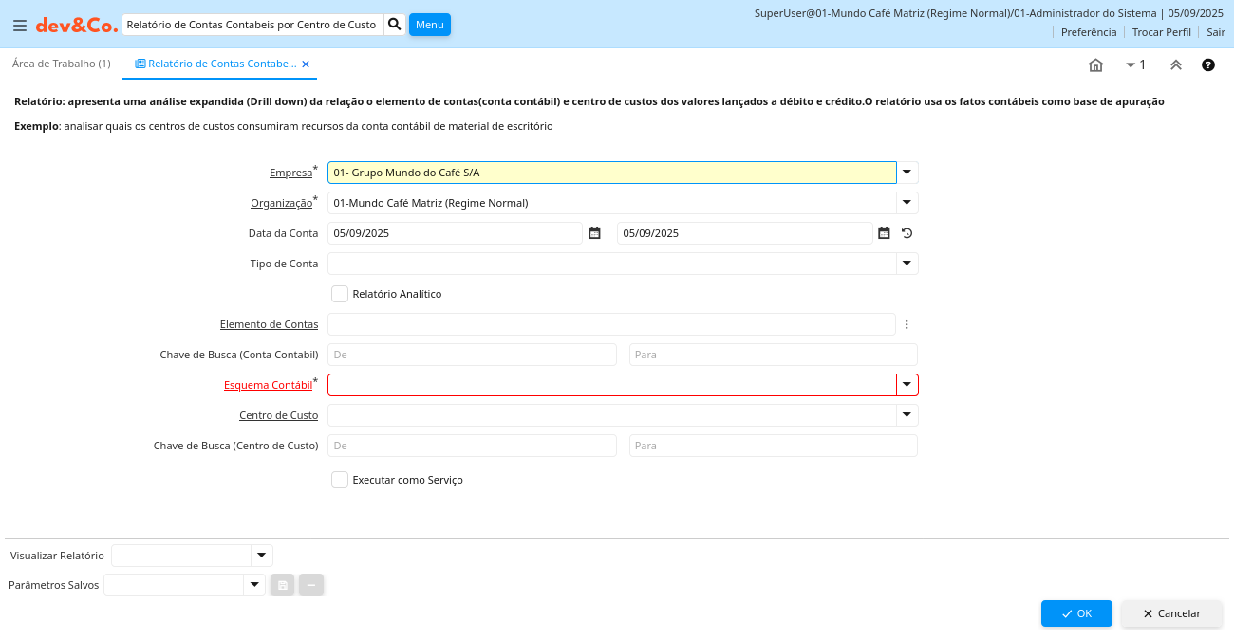Image resolution: width=1234 pixels, height=639 pixels.
Task: Open calendar for end Data da Conta
Action: (884, 233)
